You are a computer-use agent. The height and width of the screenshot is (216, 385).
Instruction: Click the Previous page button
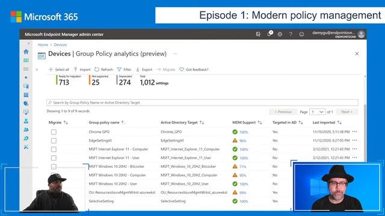[283, 112]
